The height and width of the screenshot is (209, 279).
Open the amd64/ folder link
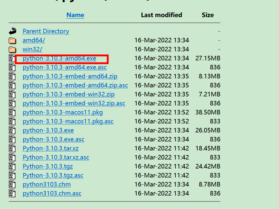click(x=34, y=40)
